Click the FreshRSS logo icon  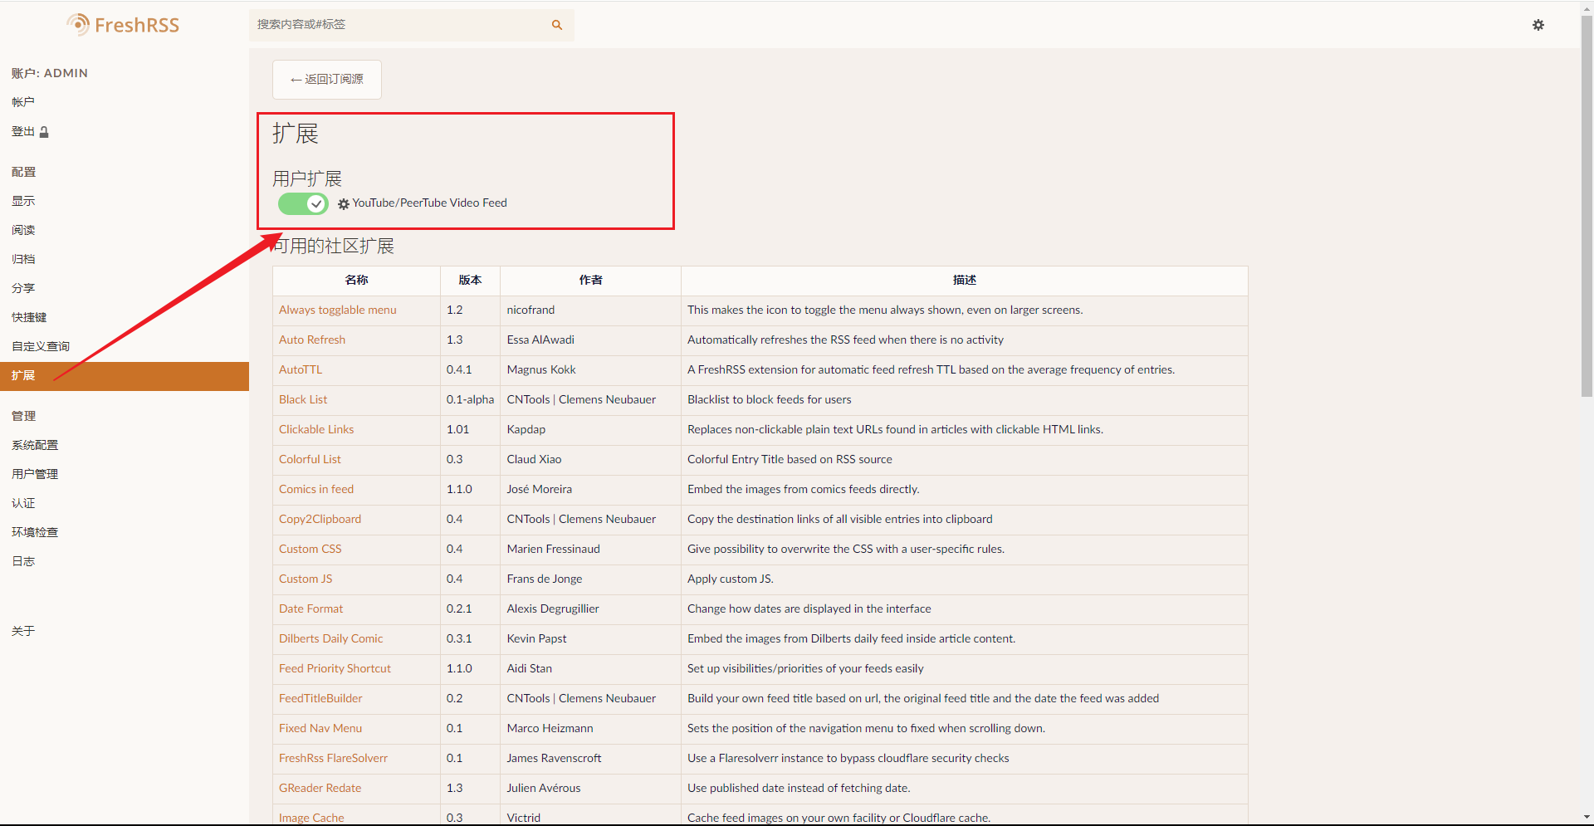click(78, 25)
